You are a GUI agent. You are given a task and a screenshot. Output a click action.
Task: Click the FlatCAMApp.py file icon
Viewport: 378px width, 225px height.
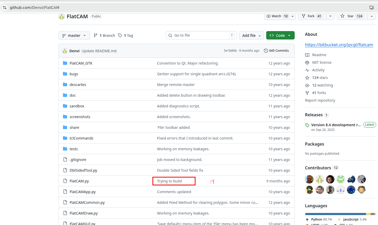coord(65,192)
